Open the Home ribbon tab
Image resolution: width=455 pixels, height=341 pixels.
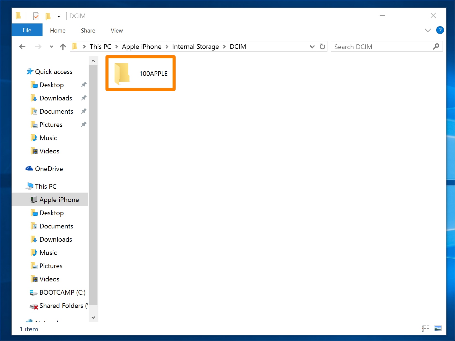click(57, 30)
